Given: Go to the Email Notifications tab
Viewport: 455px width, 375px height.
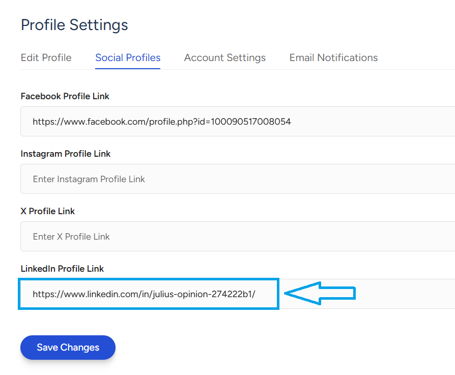Looking at the screenshot, I should pos(333,57).
